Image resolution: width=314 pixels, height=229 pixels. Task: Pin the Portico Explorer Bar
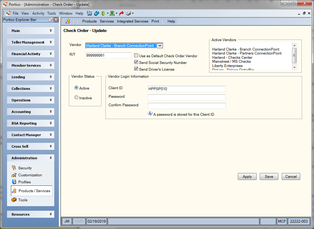[51, 20]
